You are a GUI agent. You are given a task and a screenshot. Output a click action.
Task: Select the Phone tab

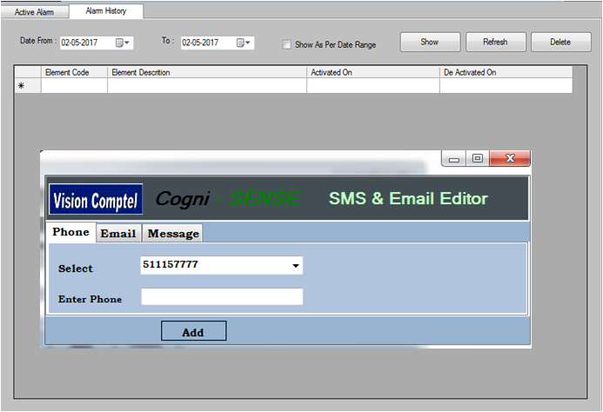[70, 233]
